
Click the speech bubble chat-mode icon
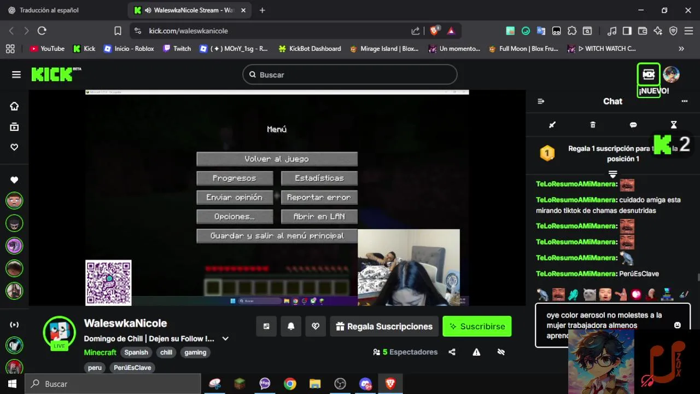[633, 125]
